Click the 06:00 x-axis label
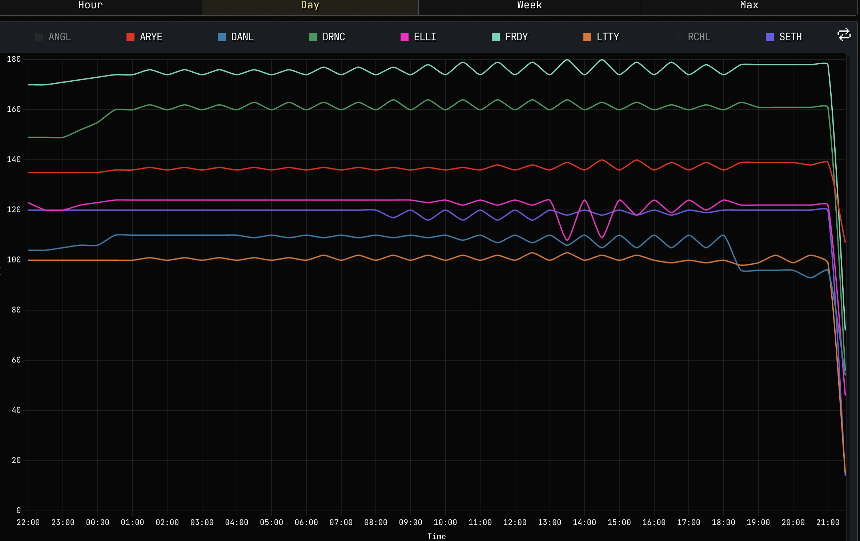The height and width of the screenshot is (541, 860). click(306, 522)
